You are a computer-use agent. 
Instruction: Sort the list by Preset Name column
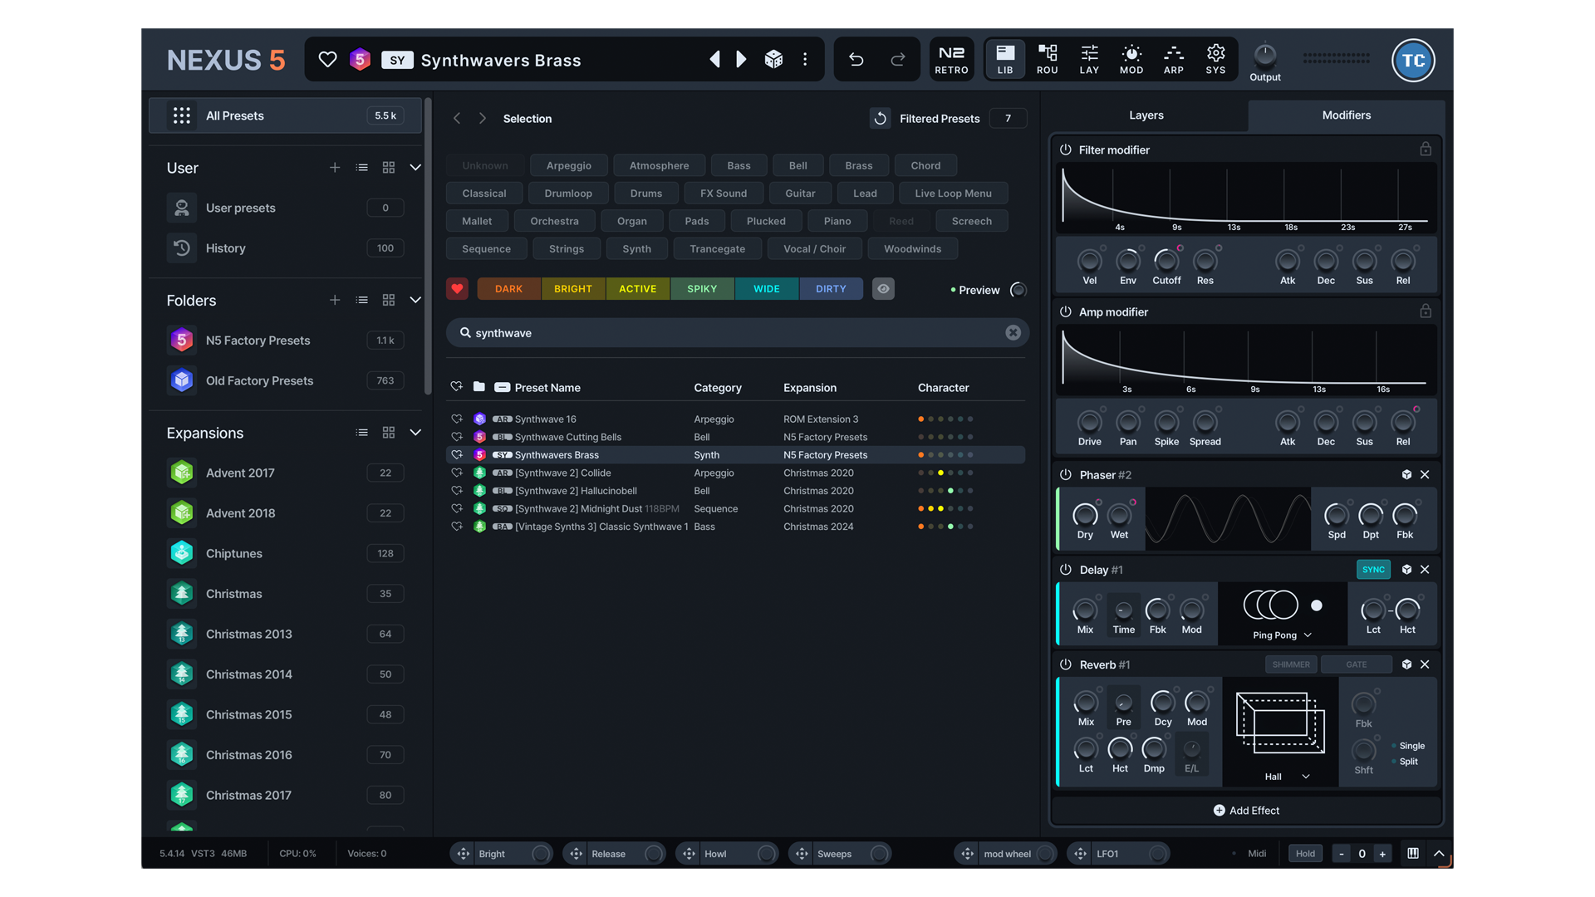pyautogui.click(x=547, y=388)
